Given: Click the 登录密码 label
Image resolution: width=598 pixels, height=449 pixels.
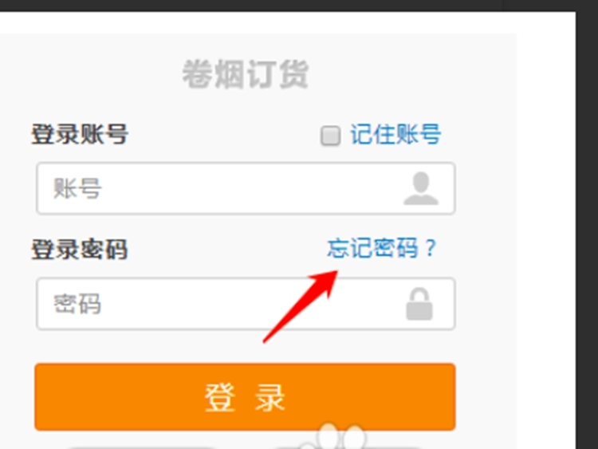Looking at the screenshot, I should pos(79,250).
